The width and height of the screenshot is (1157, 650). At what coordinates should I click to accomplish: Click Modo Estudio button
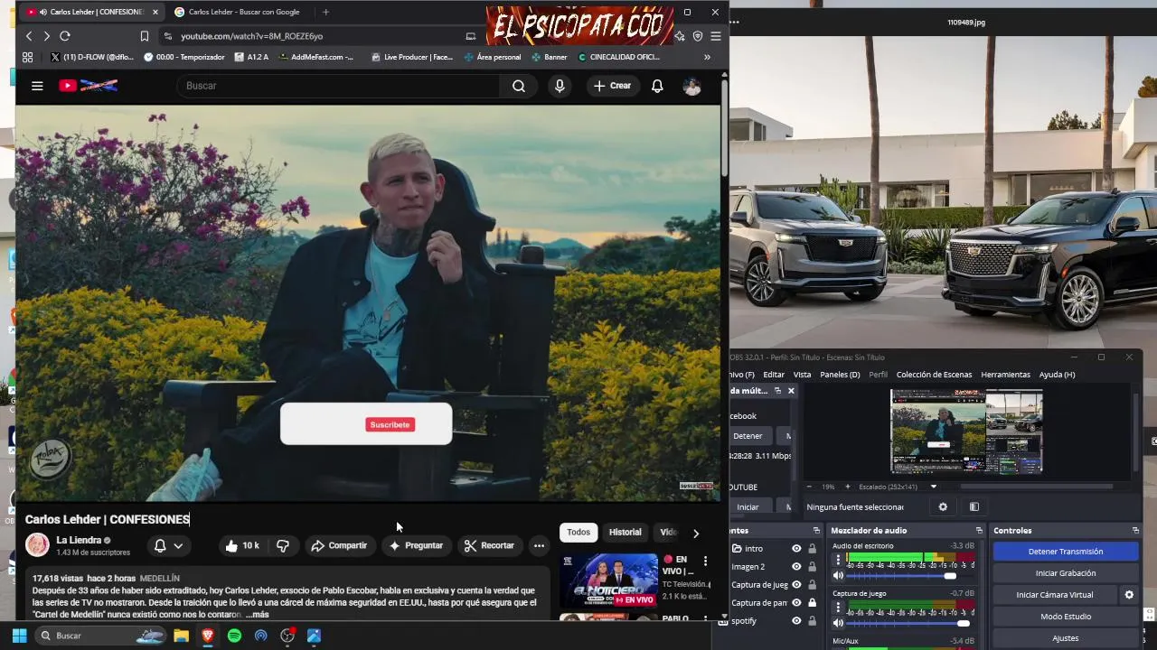point(1065,617)
